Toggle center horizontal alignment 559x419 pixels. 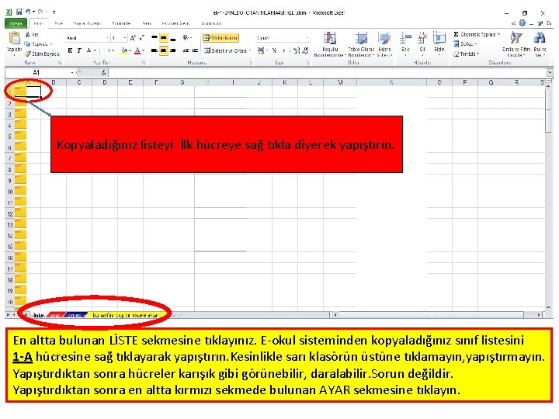[x=164, y=50]
